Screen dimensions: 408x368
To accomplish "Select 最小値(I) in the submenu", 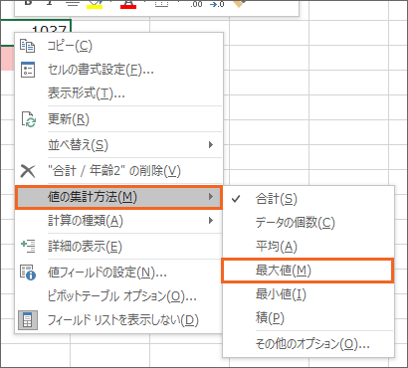I will point(308,294).
